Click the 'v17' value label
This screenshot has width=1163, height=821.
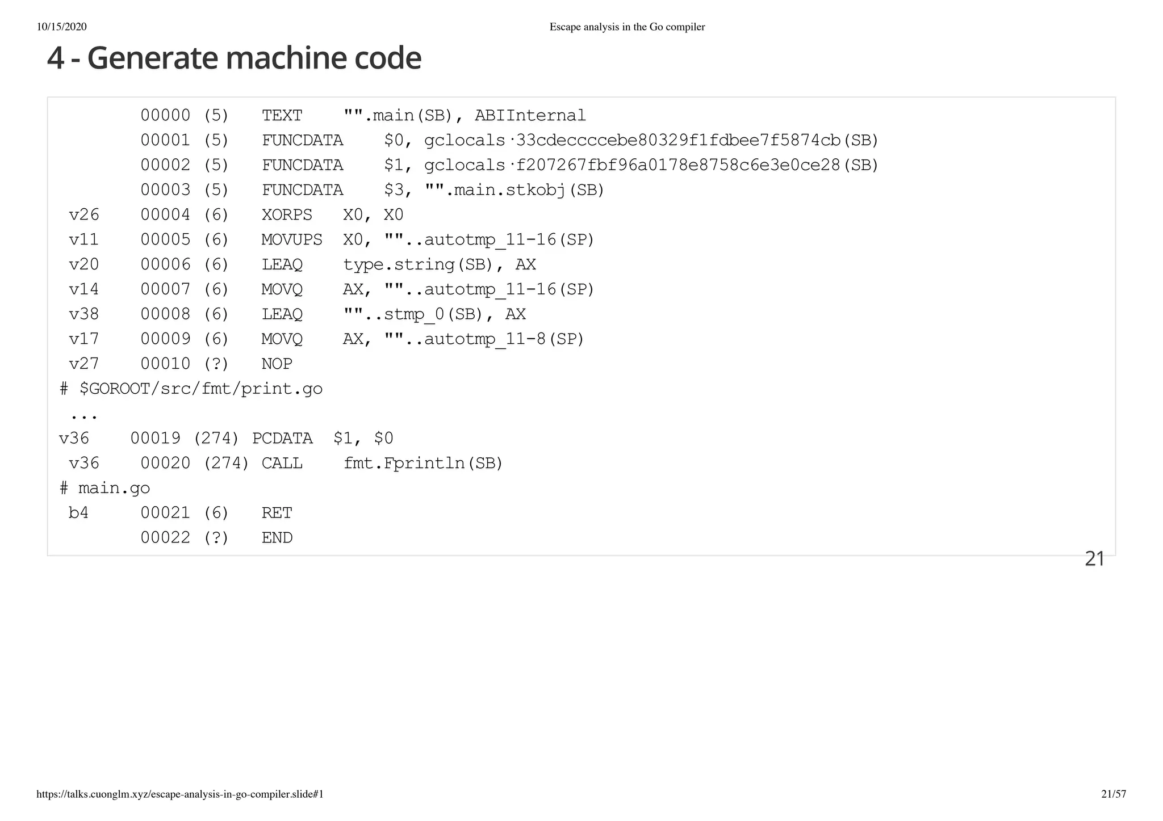click(x=84, y=339)
